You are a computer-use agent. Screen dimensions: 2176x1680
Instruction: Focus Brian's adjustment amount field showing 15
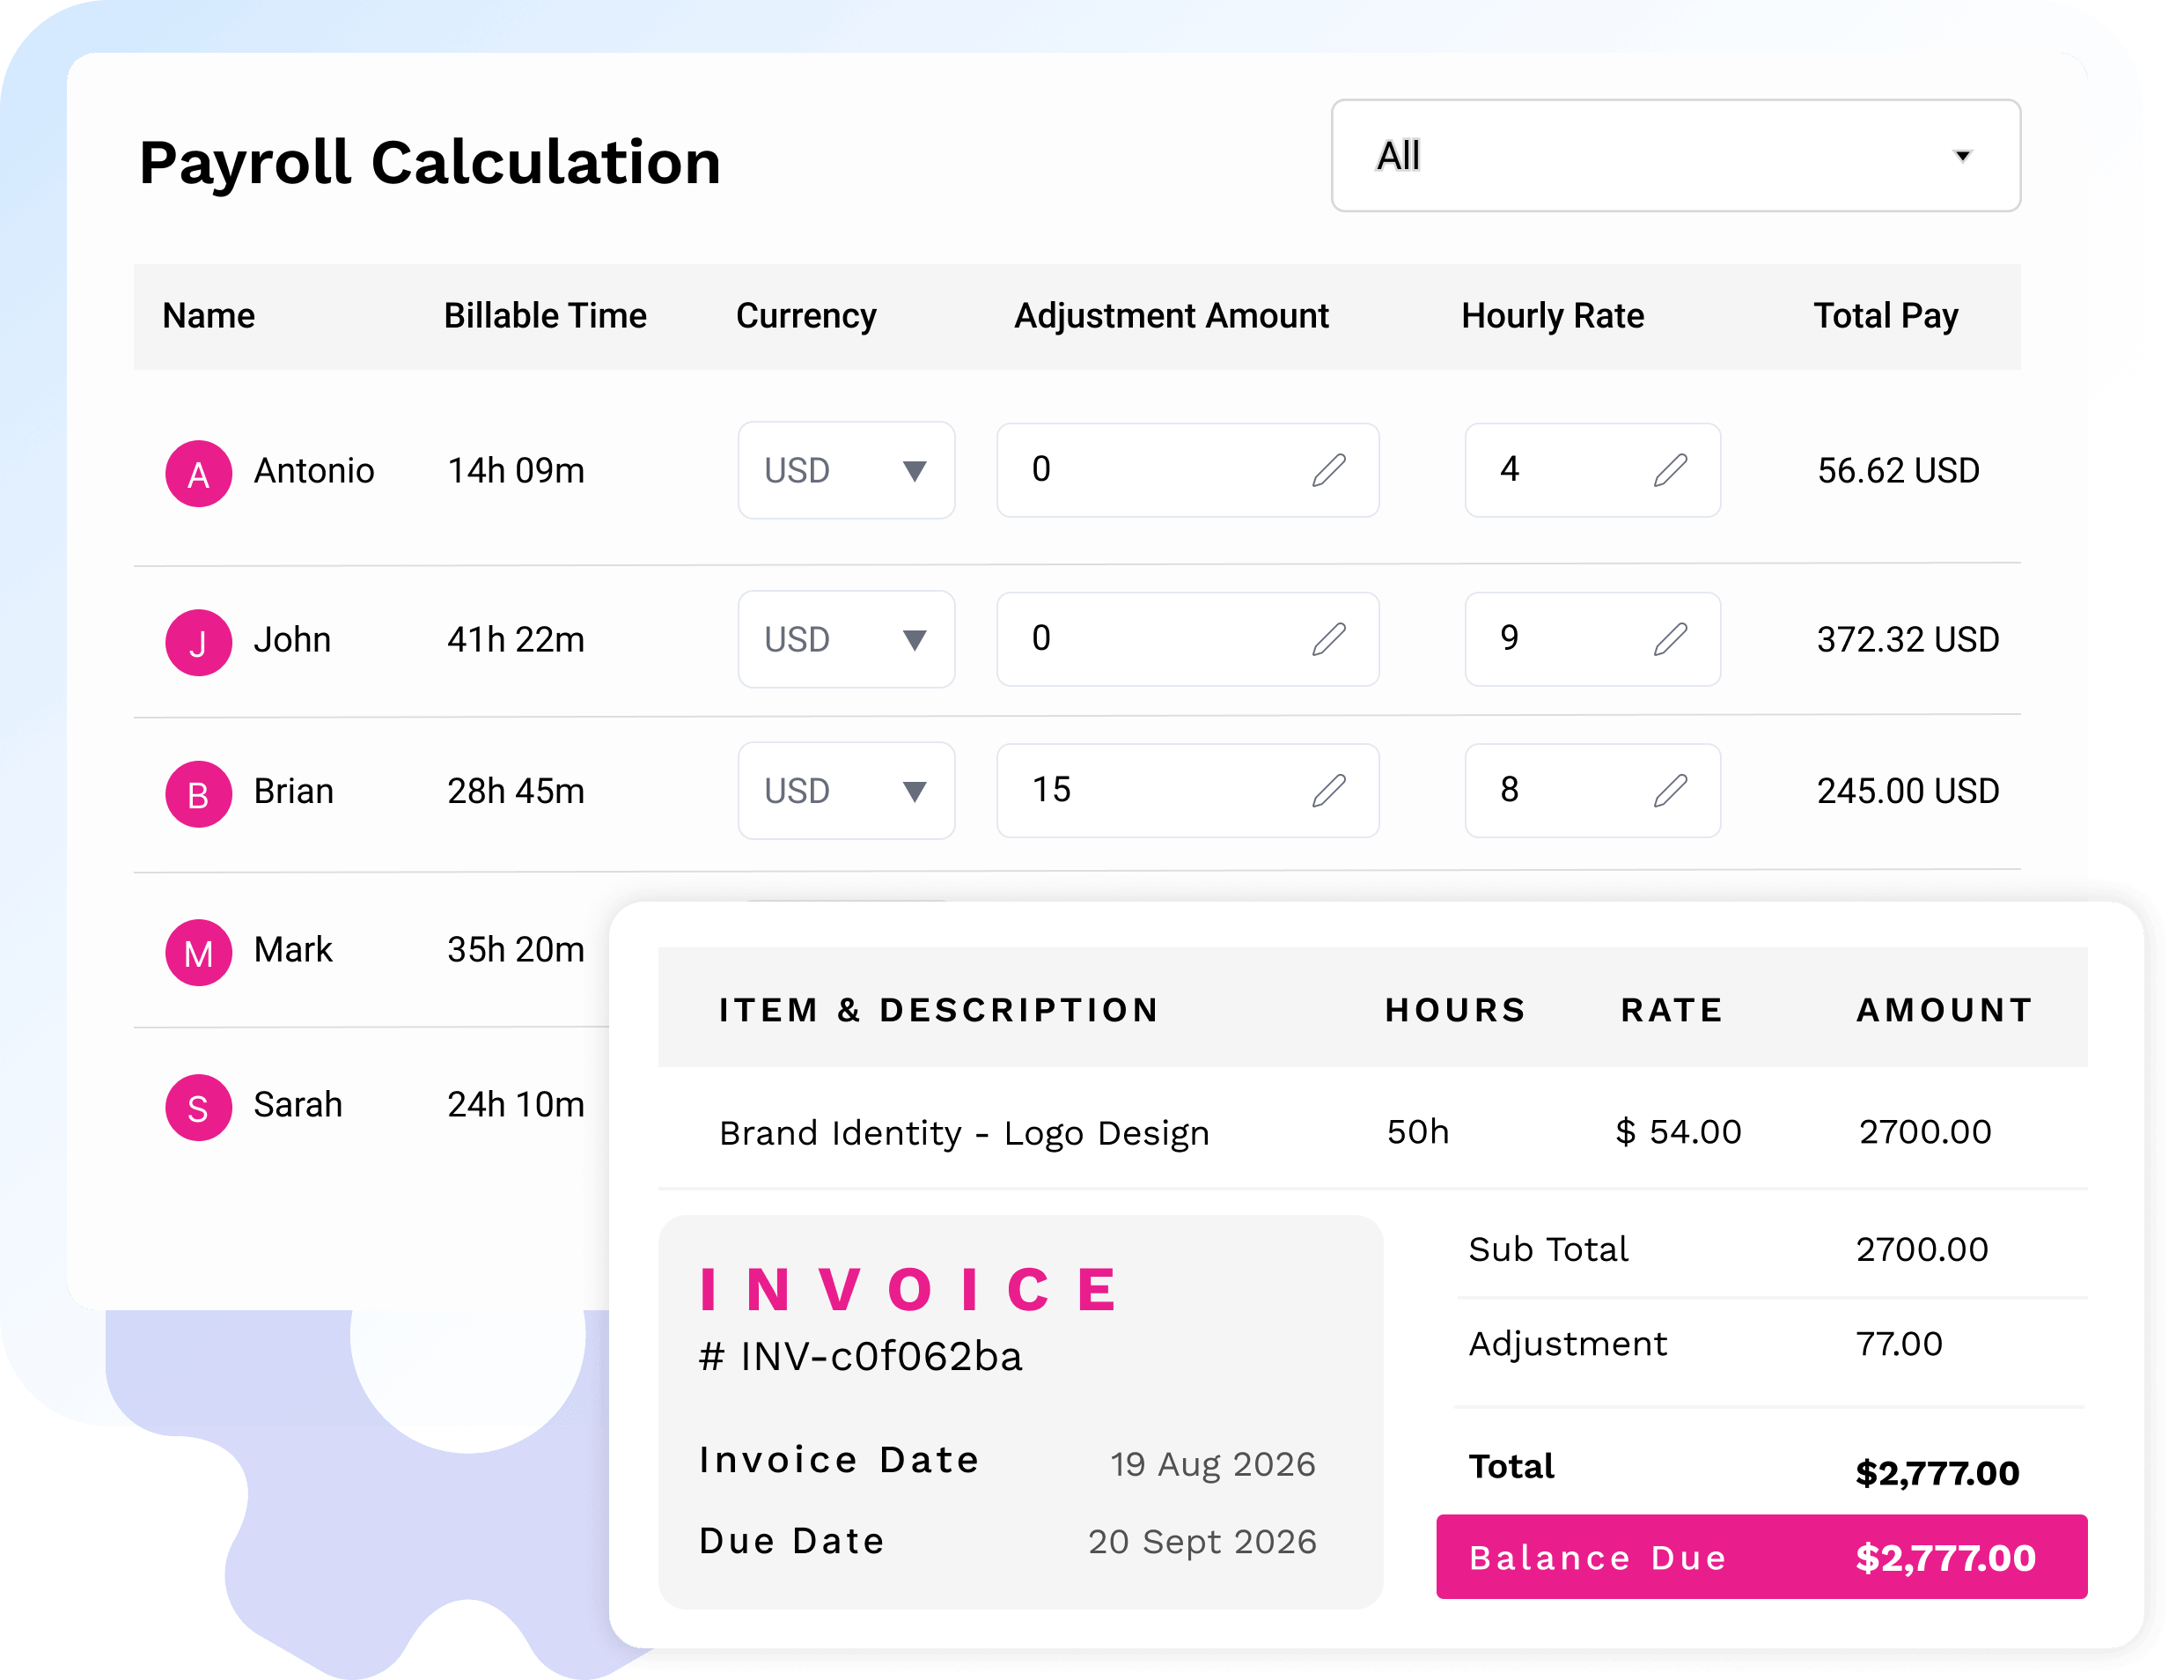click(x=1187, y=790)
